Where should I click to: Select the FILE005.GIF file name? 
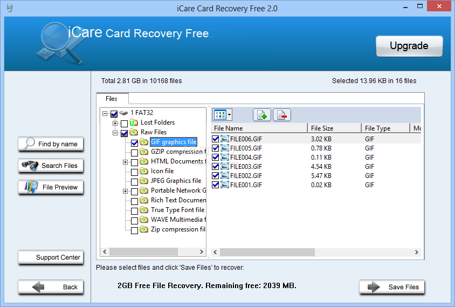point(246,148)
